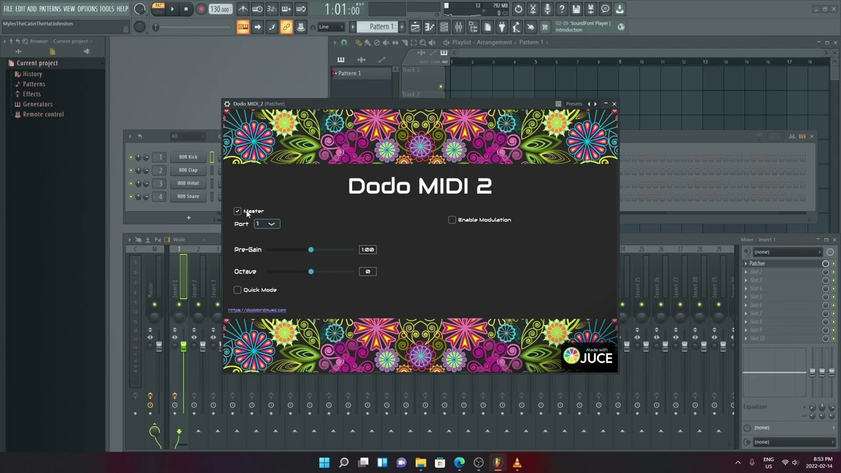Screen dimensions: 841x473
Task: Open Mixer input (none) dropdown at top
Action: click(x=787, y=252)
